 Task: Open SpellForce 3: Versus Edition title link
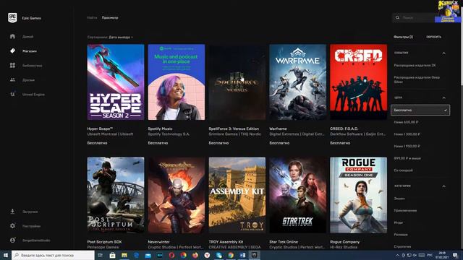pos(234,129)
